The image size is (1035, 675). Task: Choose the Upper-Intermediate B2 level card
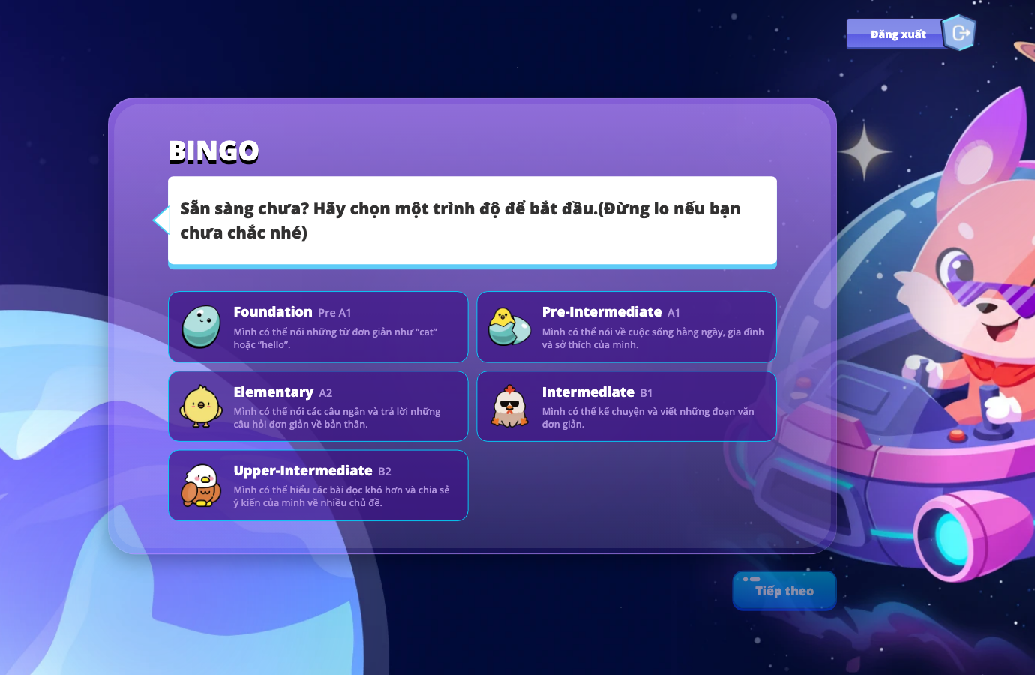[x=318, y=485]
